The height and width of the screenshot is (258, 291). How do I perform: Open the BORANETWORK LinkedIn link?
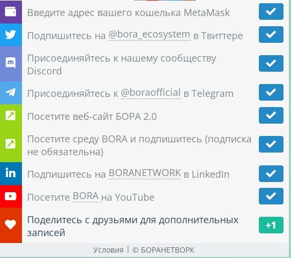145,173
